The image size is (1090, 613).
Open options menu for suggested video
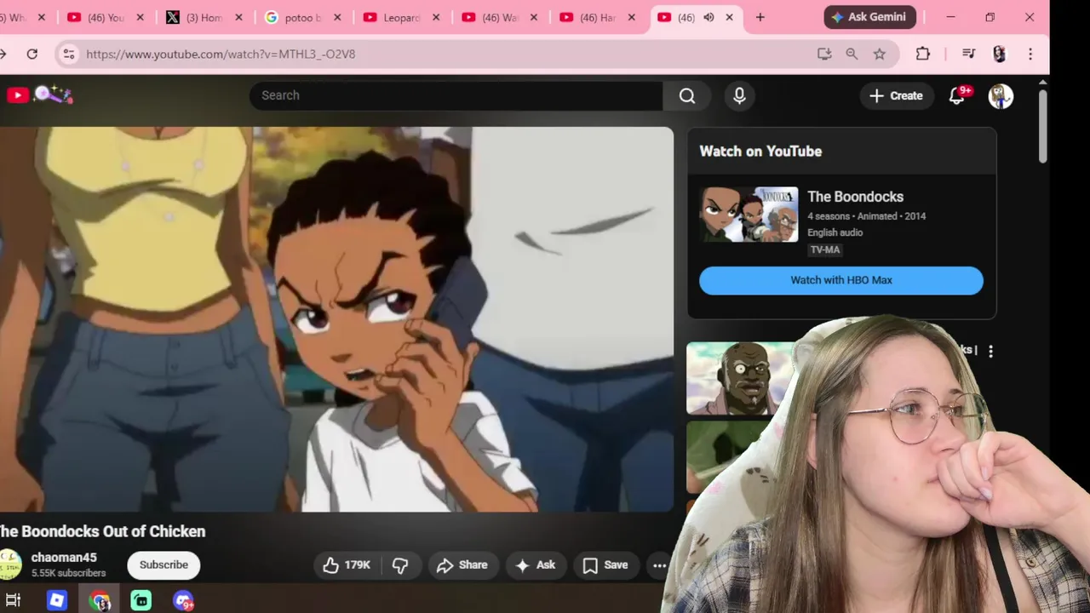tap(990, 351)
